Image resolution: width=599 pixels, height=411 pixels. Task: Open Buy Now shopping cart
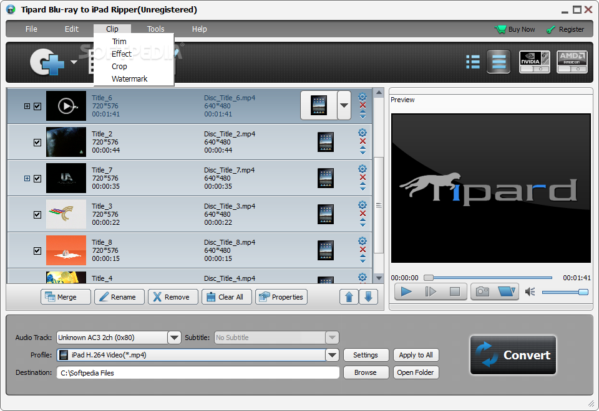click(515, 29)
